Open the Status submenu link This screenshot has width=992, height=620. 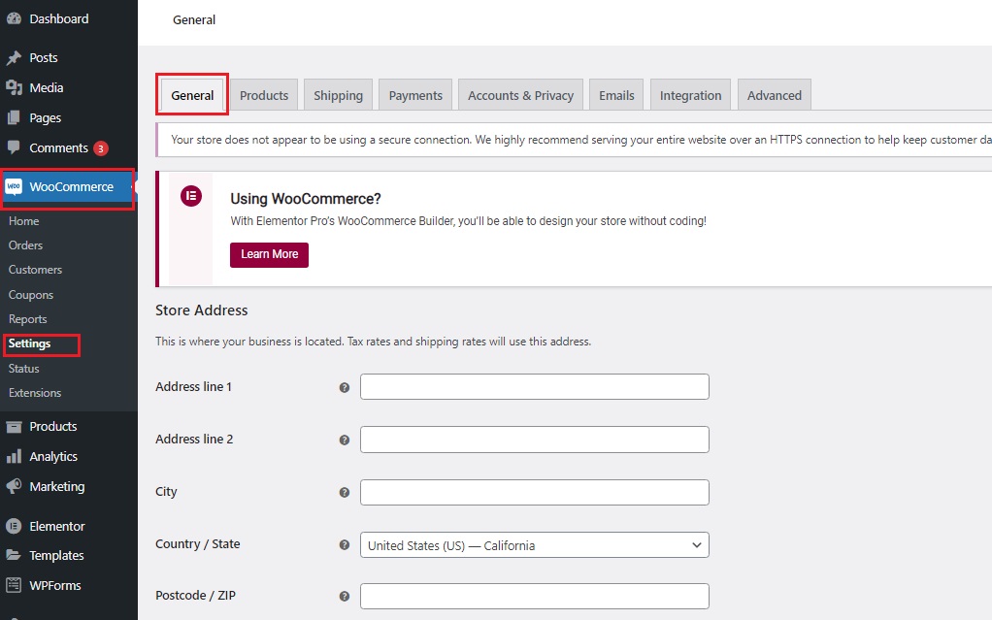24,369
